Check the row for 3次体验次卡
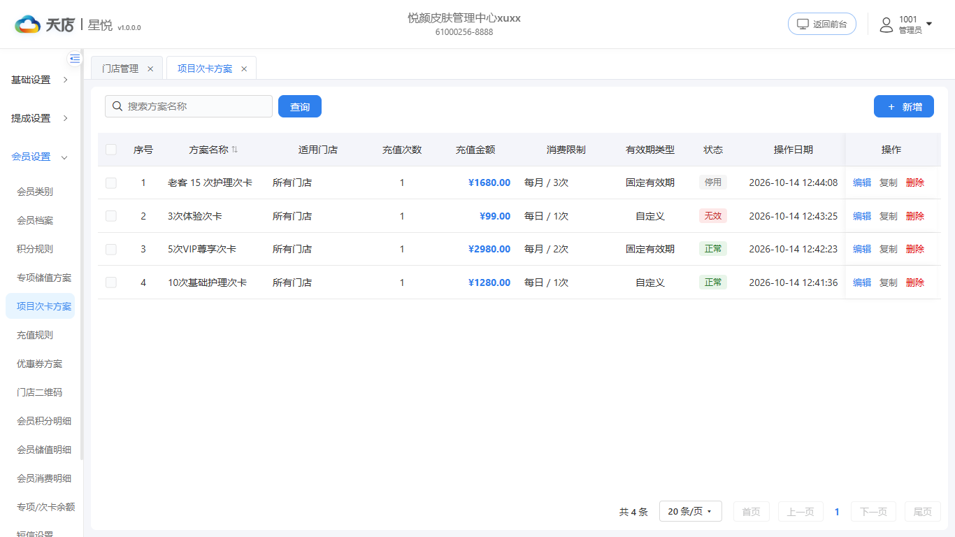Image resolution: width=955 pixels, height=537 pixels. (111, 216)
